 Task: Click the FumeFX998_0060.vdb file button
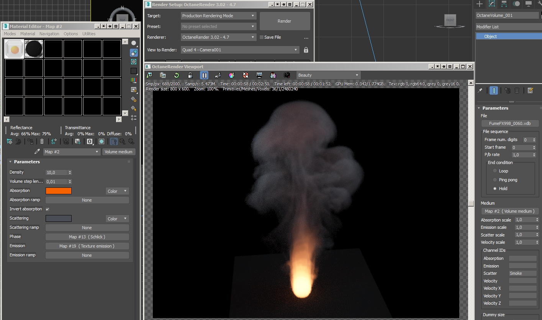[x=510, y=123]
